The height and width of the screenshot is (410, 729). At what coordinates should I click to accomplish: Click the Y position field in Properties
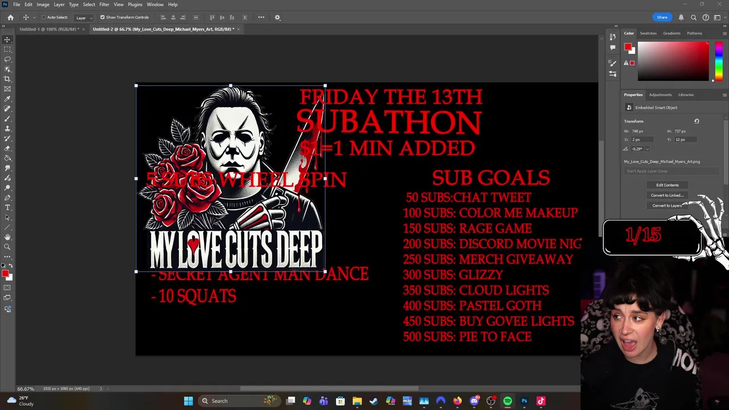686,140
